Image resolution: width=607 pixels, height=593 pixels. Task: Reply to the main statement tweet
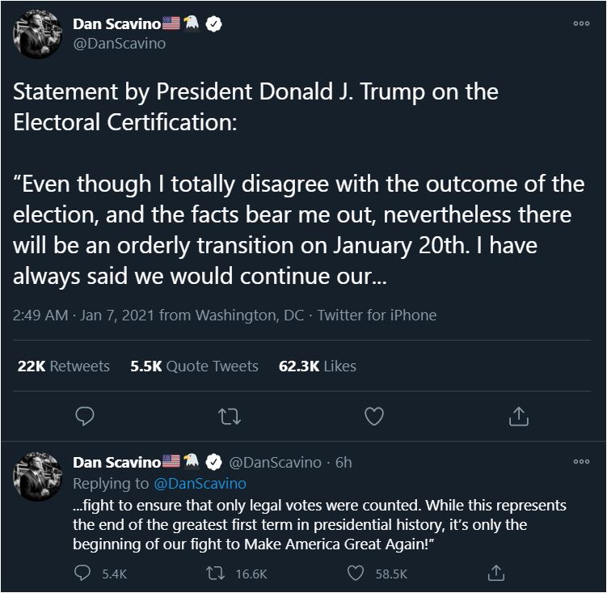pos(85,416)
